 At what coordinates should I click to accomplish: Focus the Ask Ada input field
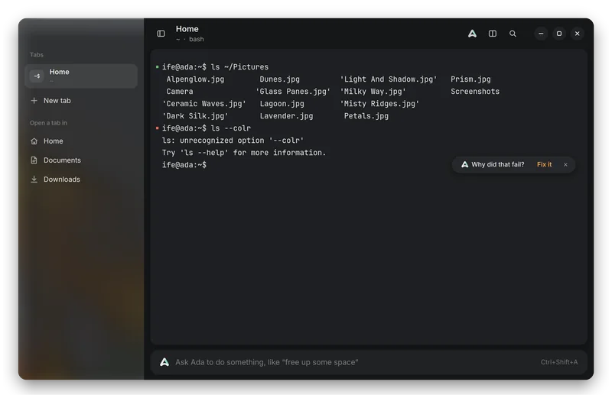pos(369,362)
